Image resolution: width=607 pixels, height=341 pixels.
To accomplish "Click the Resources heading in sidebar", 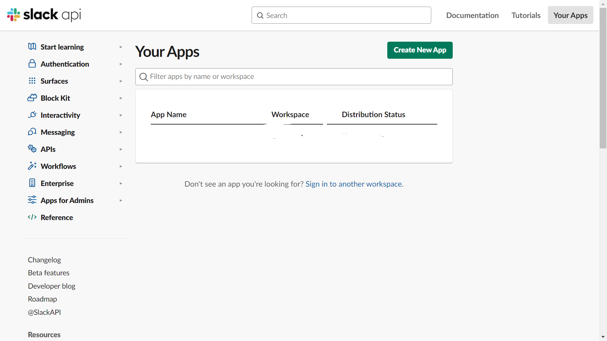I will (44, 335).
